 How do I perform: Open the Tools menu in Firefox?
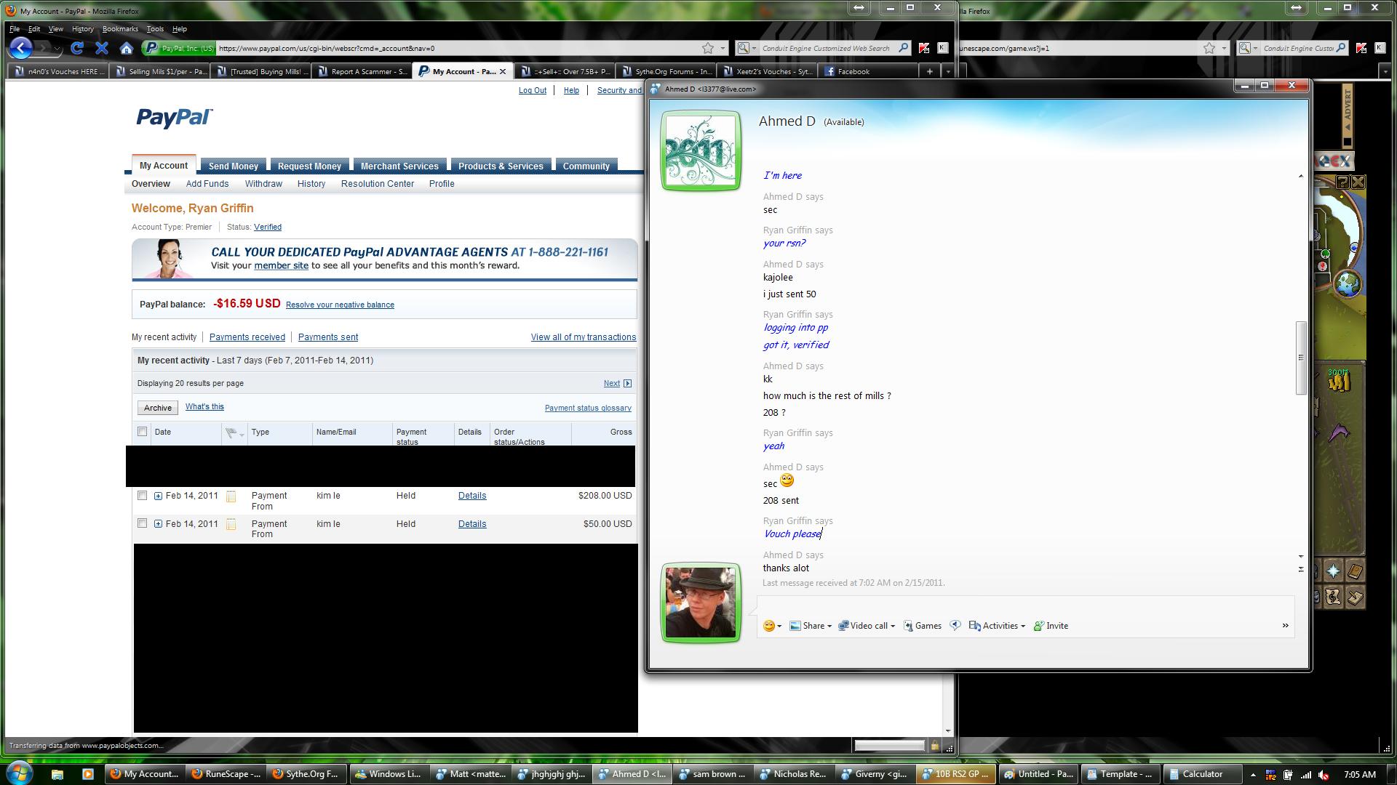coord(155,29)
